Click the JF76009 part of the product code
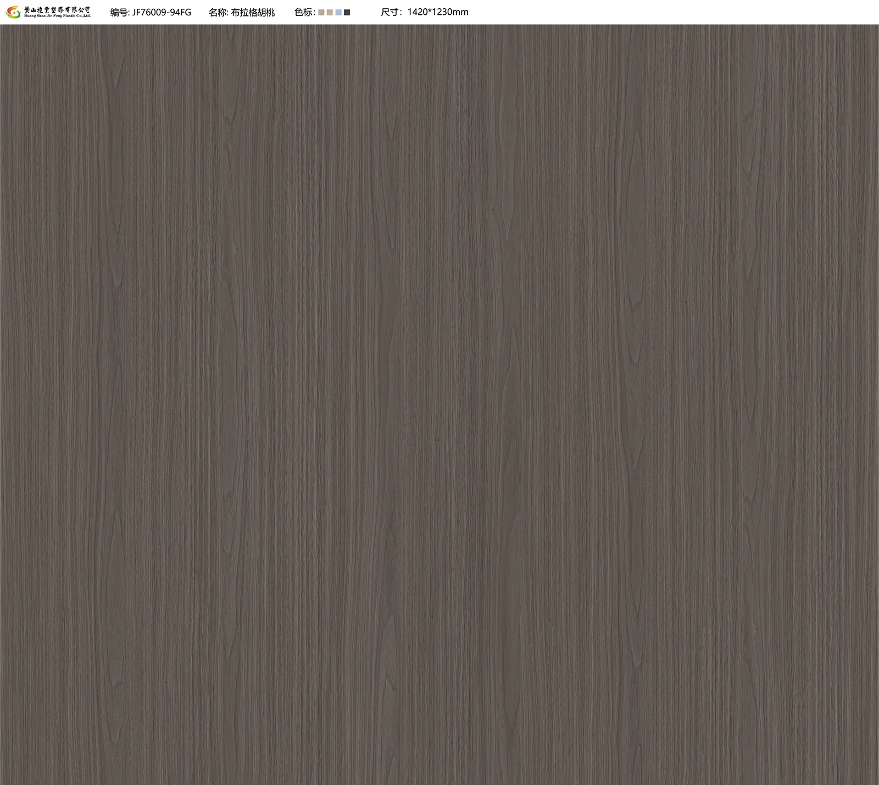879x785 pixels. click(x=151, y=12)
